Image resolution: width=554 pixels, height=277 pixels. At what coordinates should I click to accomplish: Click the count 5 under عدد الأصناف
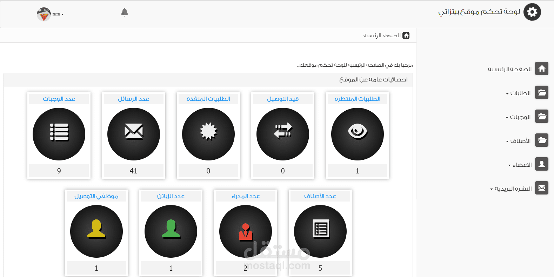[x=320, y=268]
